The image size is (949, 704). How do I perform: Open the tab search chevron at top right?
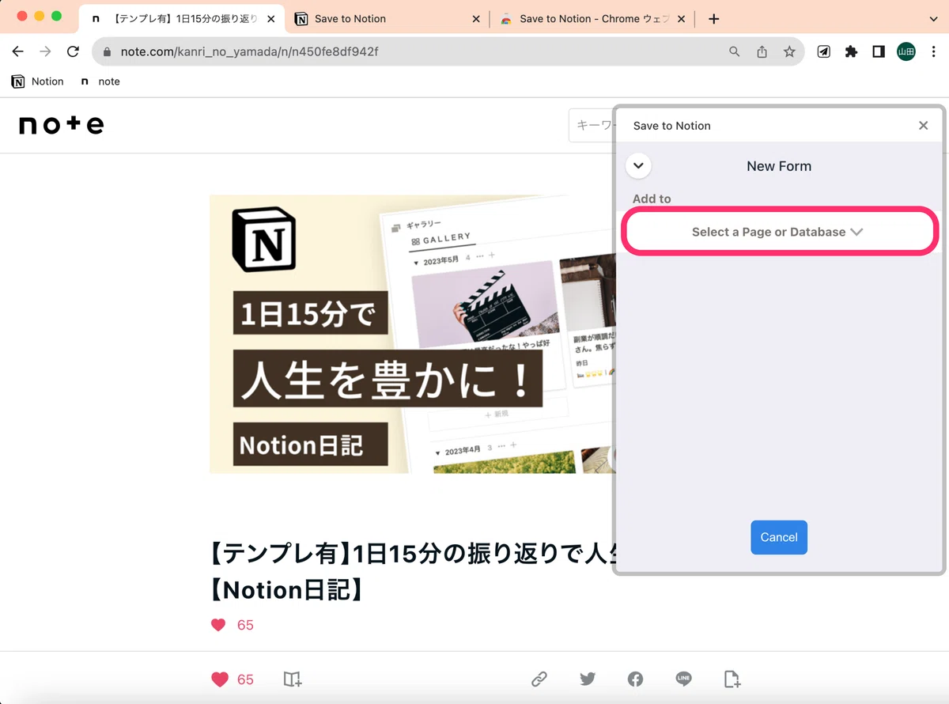(x=934, y=18)
